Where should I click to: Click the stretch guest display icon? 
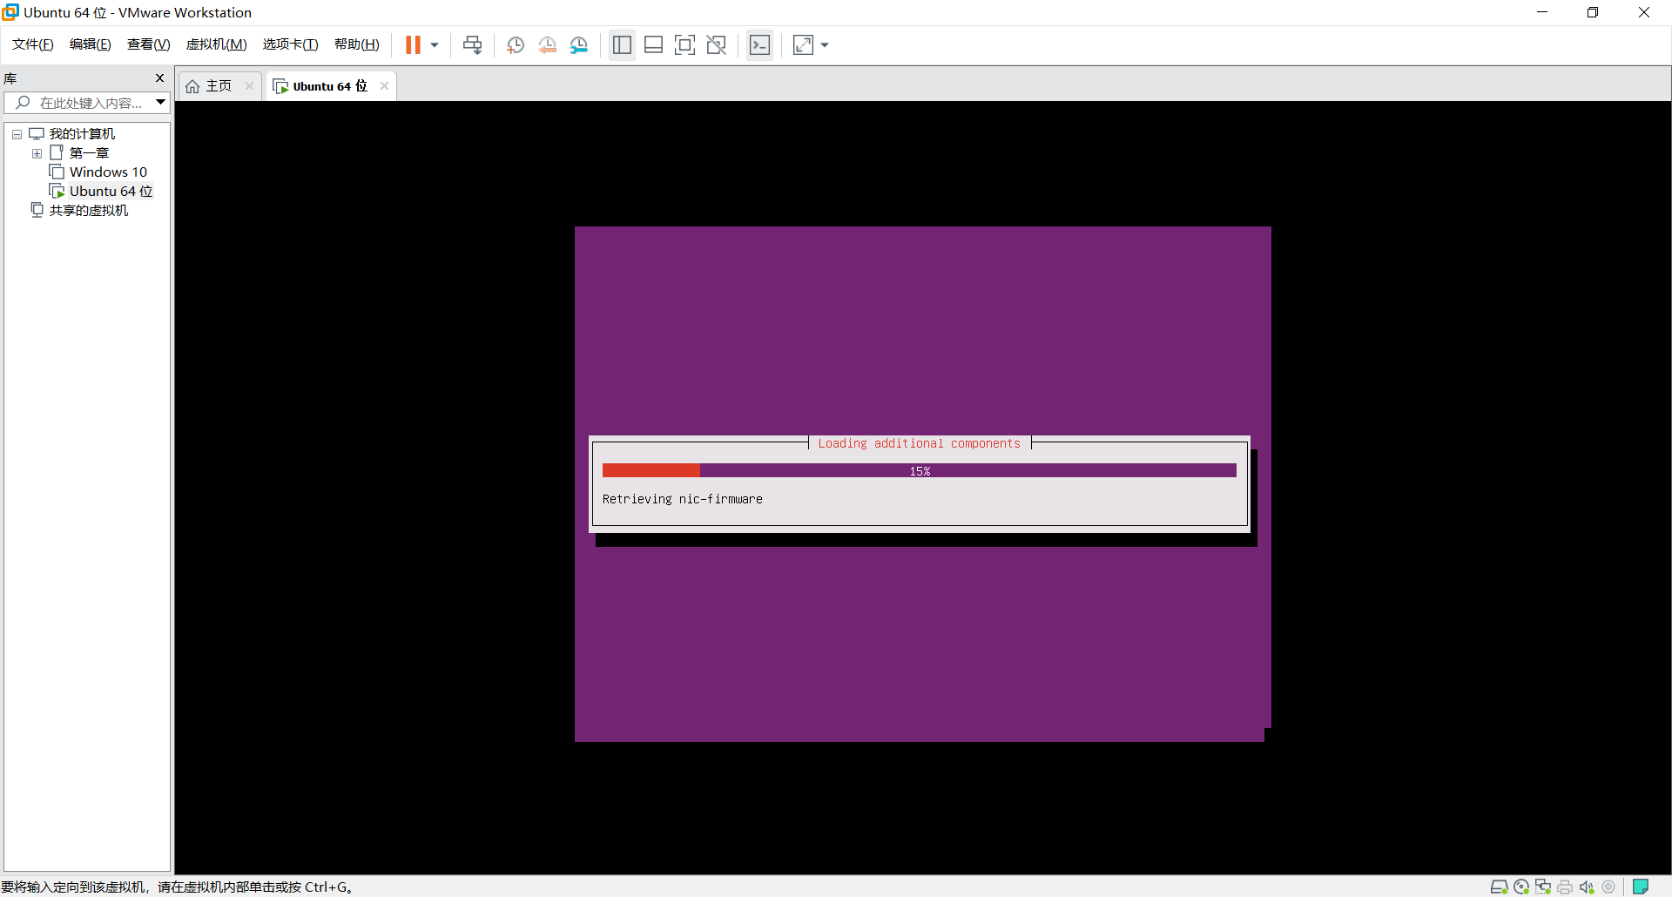(803, 45)
